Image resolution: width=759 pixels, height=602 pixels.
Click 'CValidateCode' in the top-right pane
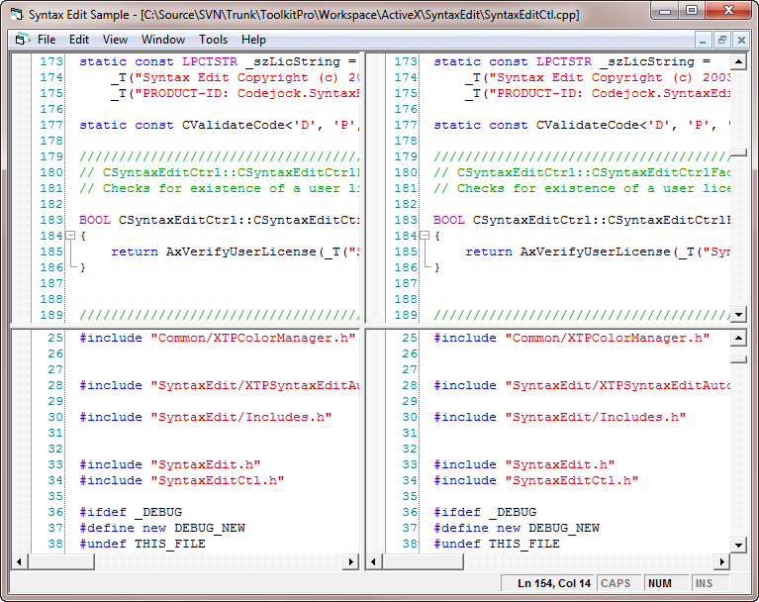click(x=587, y=125)
